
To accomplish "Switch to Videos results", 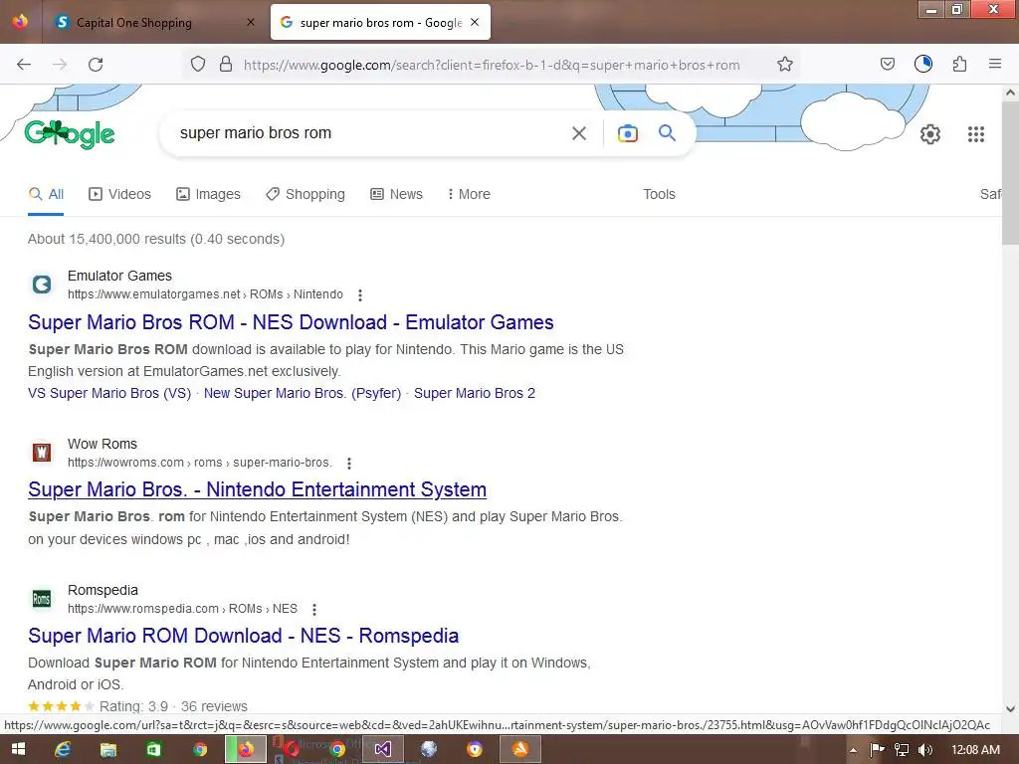I will point(119,194).
